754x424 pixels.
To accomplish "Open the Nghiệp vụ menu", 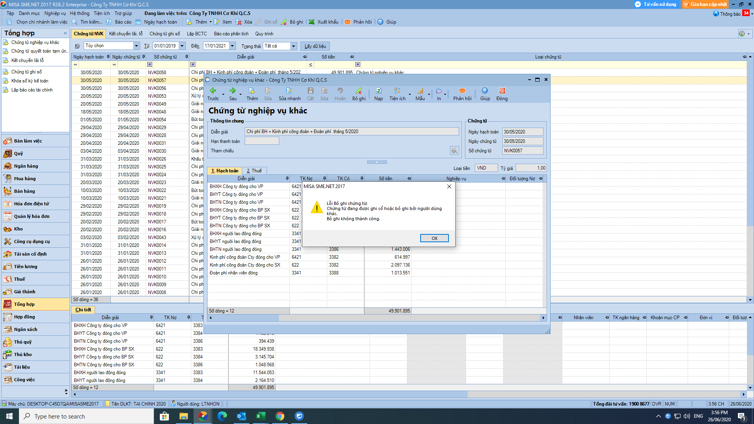I will click(x=55, y=13).
